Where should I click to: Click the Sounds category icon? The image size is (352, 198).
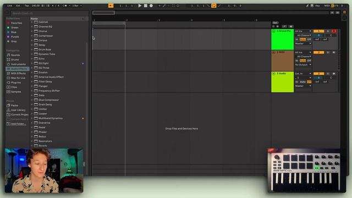[x=9, y=55]
